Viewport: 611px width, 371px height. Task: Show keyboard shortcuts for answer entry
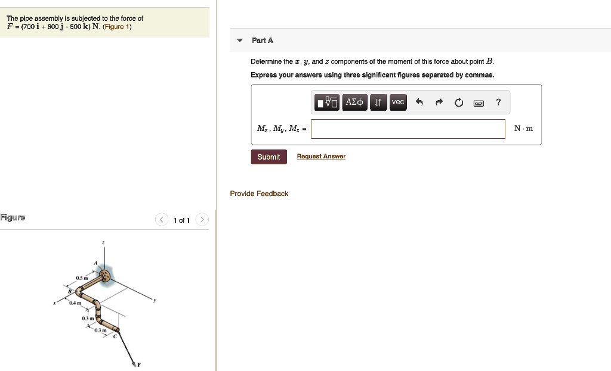point(478,102)
